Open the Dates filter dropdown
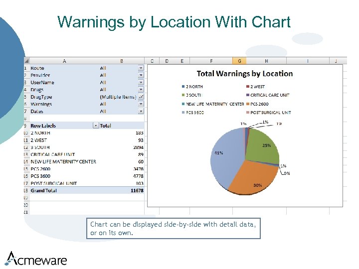Viewport: 359px width, 269px height. tap(141, 111)
